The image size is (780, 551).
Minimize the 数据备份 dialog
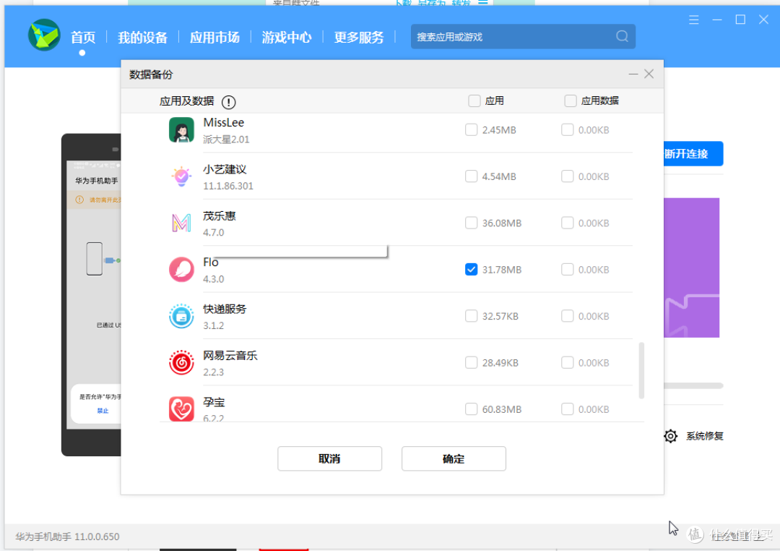point(633,74)
